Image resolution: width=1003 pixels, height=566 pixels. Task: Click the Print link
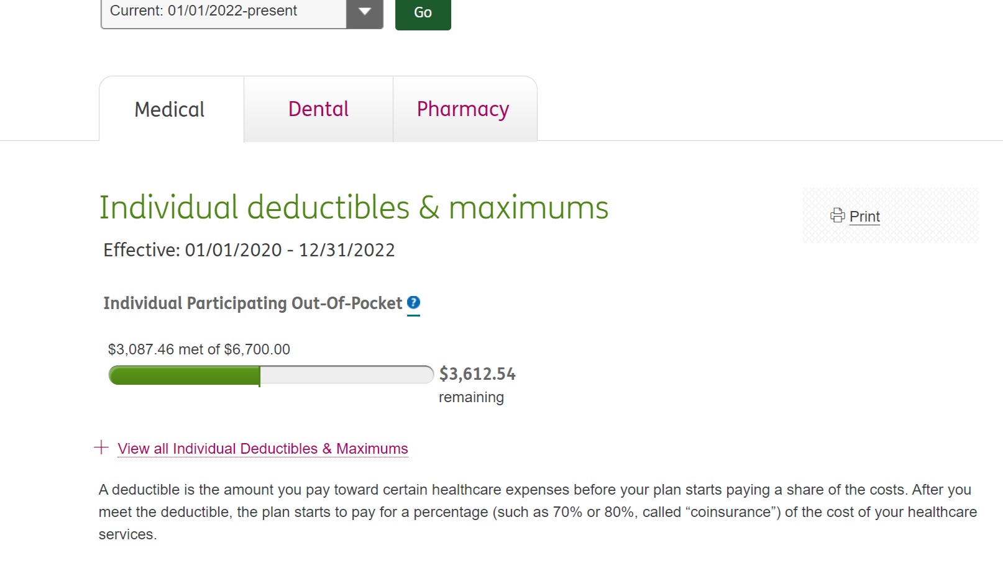[x=864, y=217]
